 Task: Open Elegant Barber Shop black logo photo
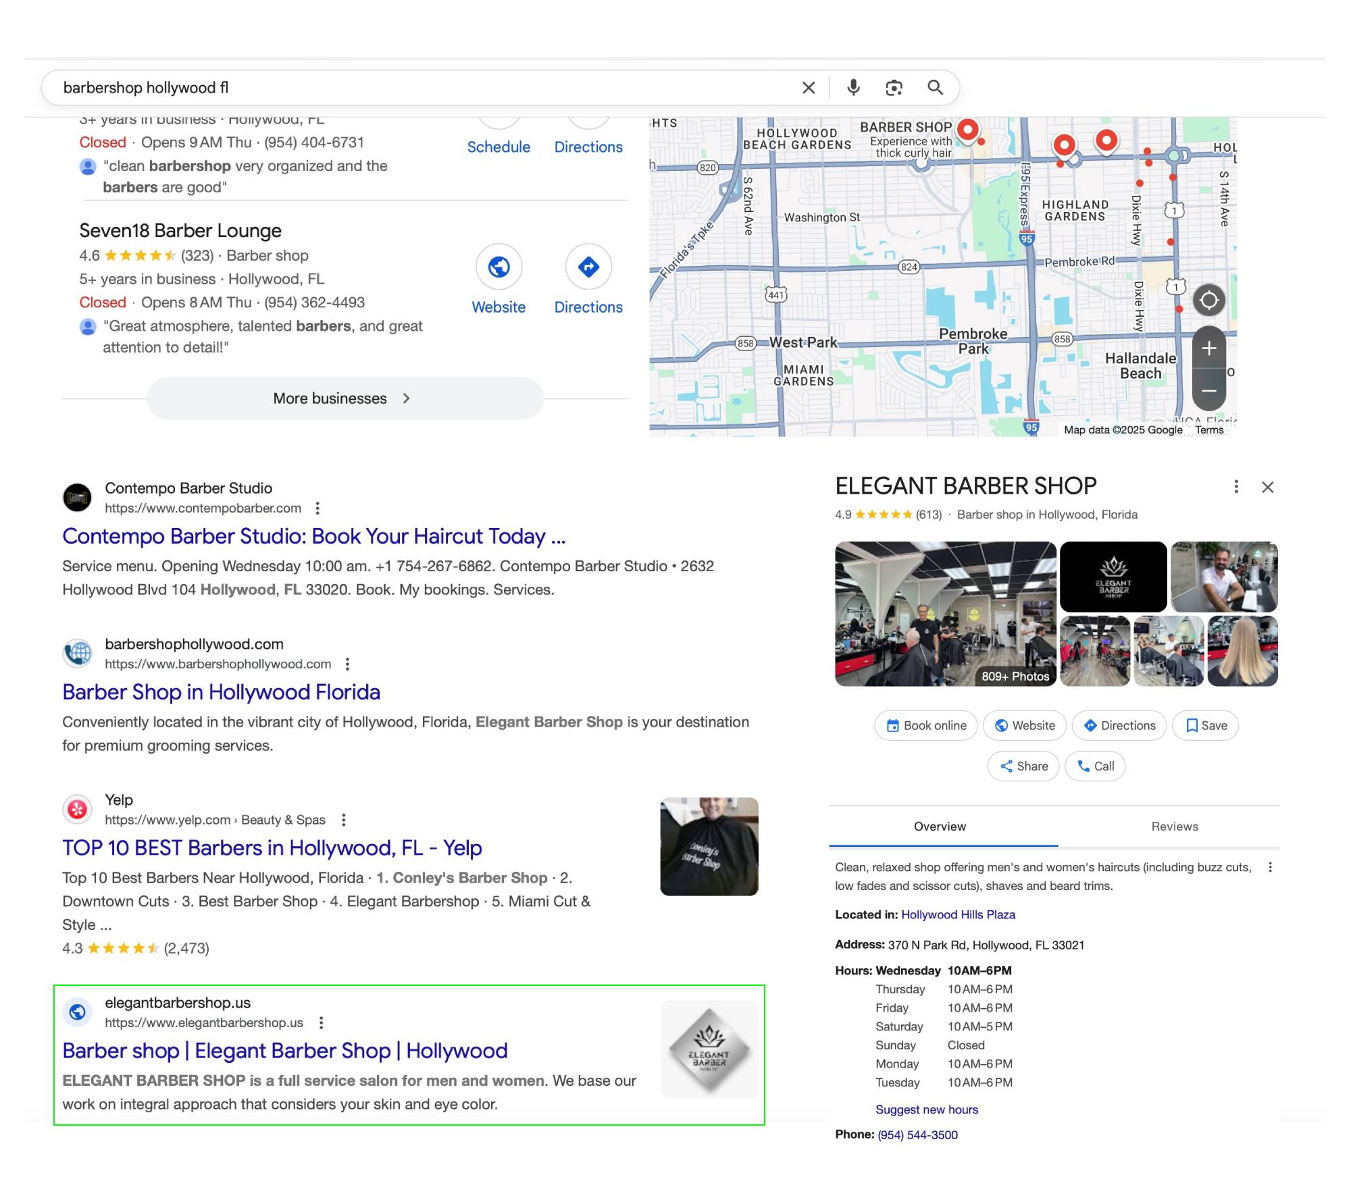(x=1113, y=577)
